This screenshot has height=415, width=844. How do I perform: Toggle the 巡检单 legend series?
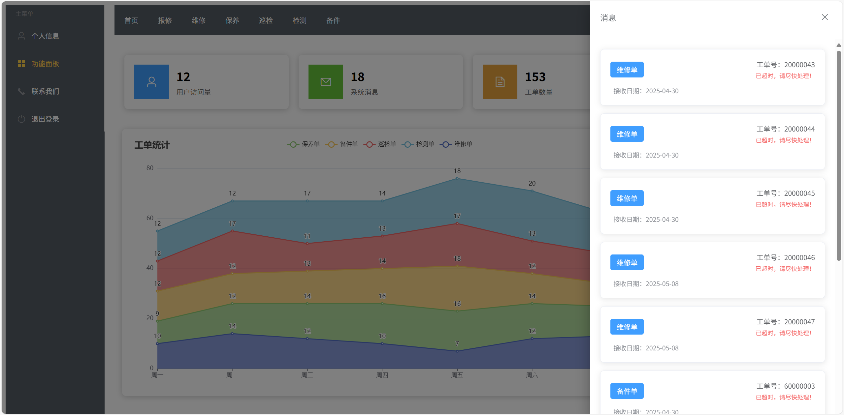click(x=380, y=144)
